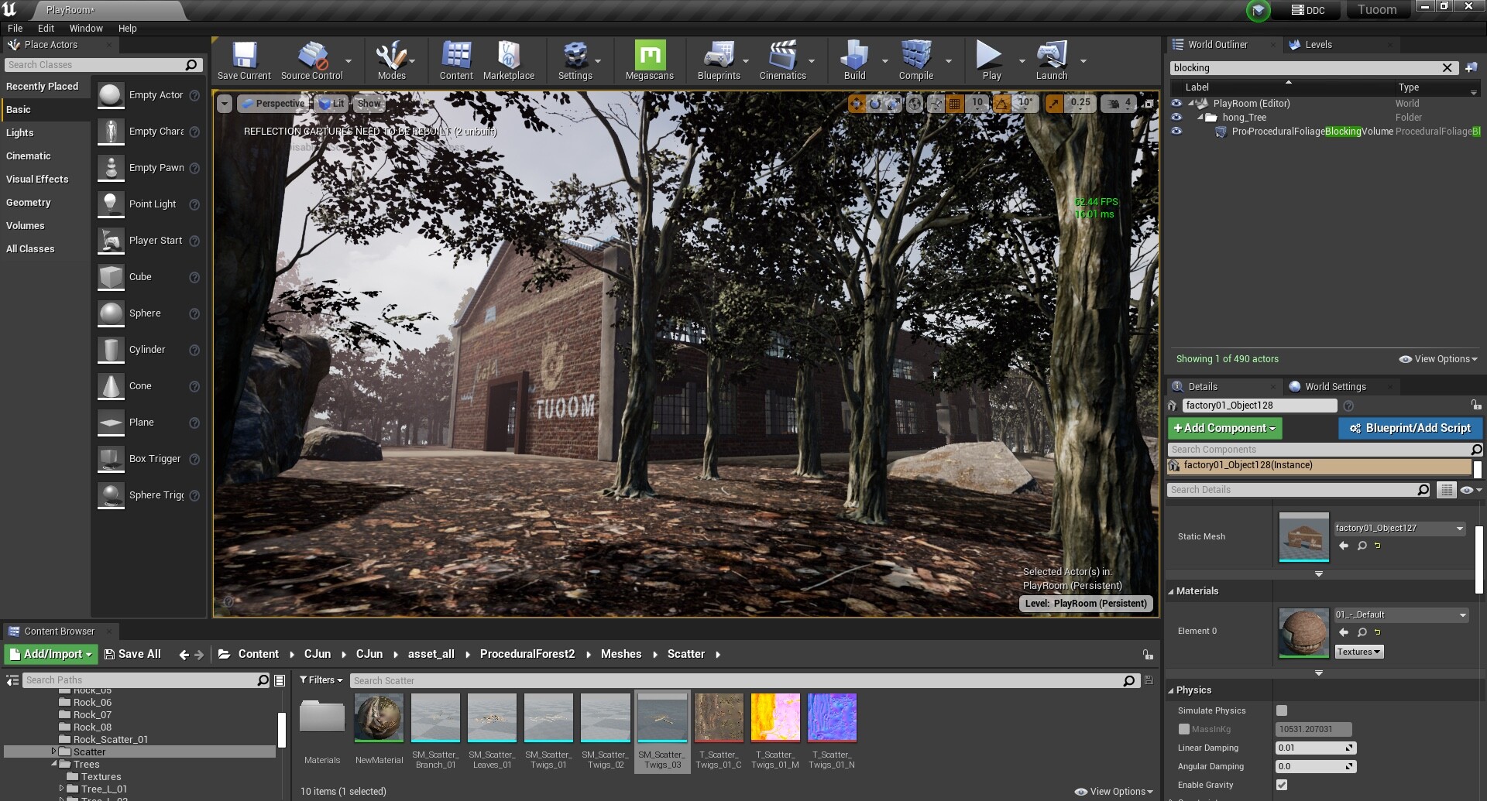Image resolution: width=1487 pixels, height=801 pixels.
Task: Enable the Simulate Physics checkbox
Action: coord(1283,710)
